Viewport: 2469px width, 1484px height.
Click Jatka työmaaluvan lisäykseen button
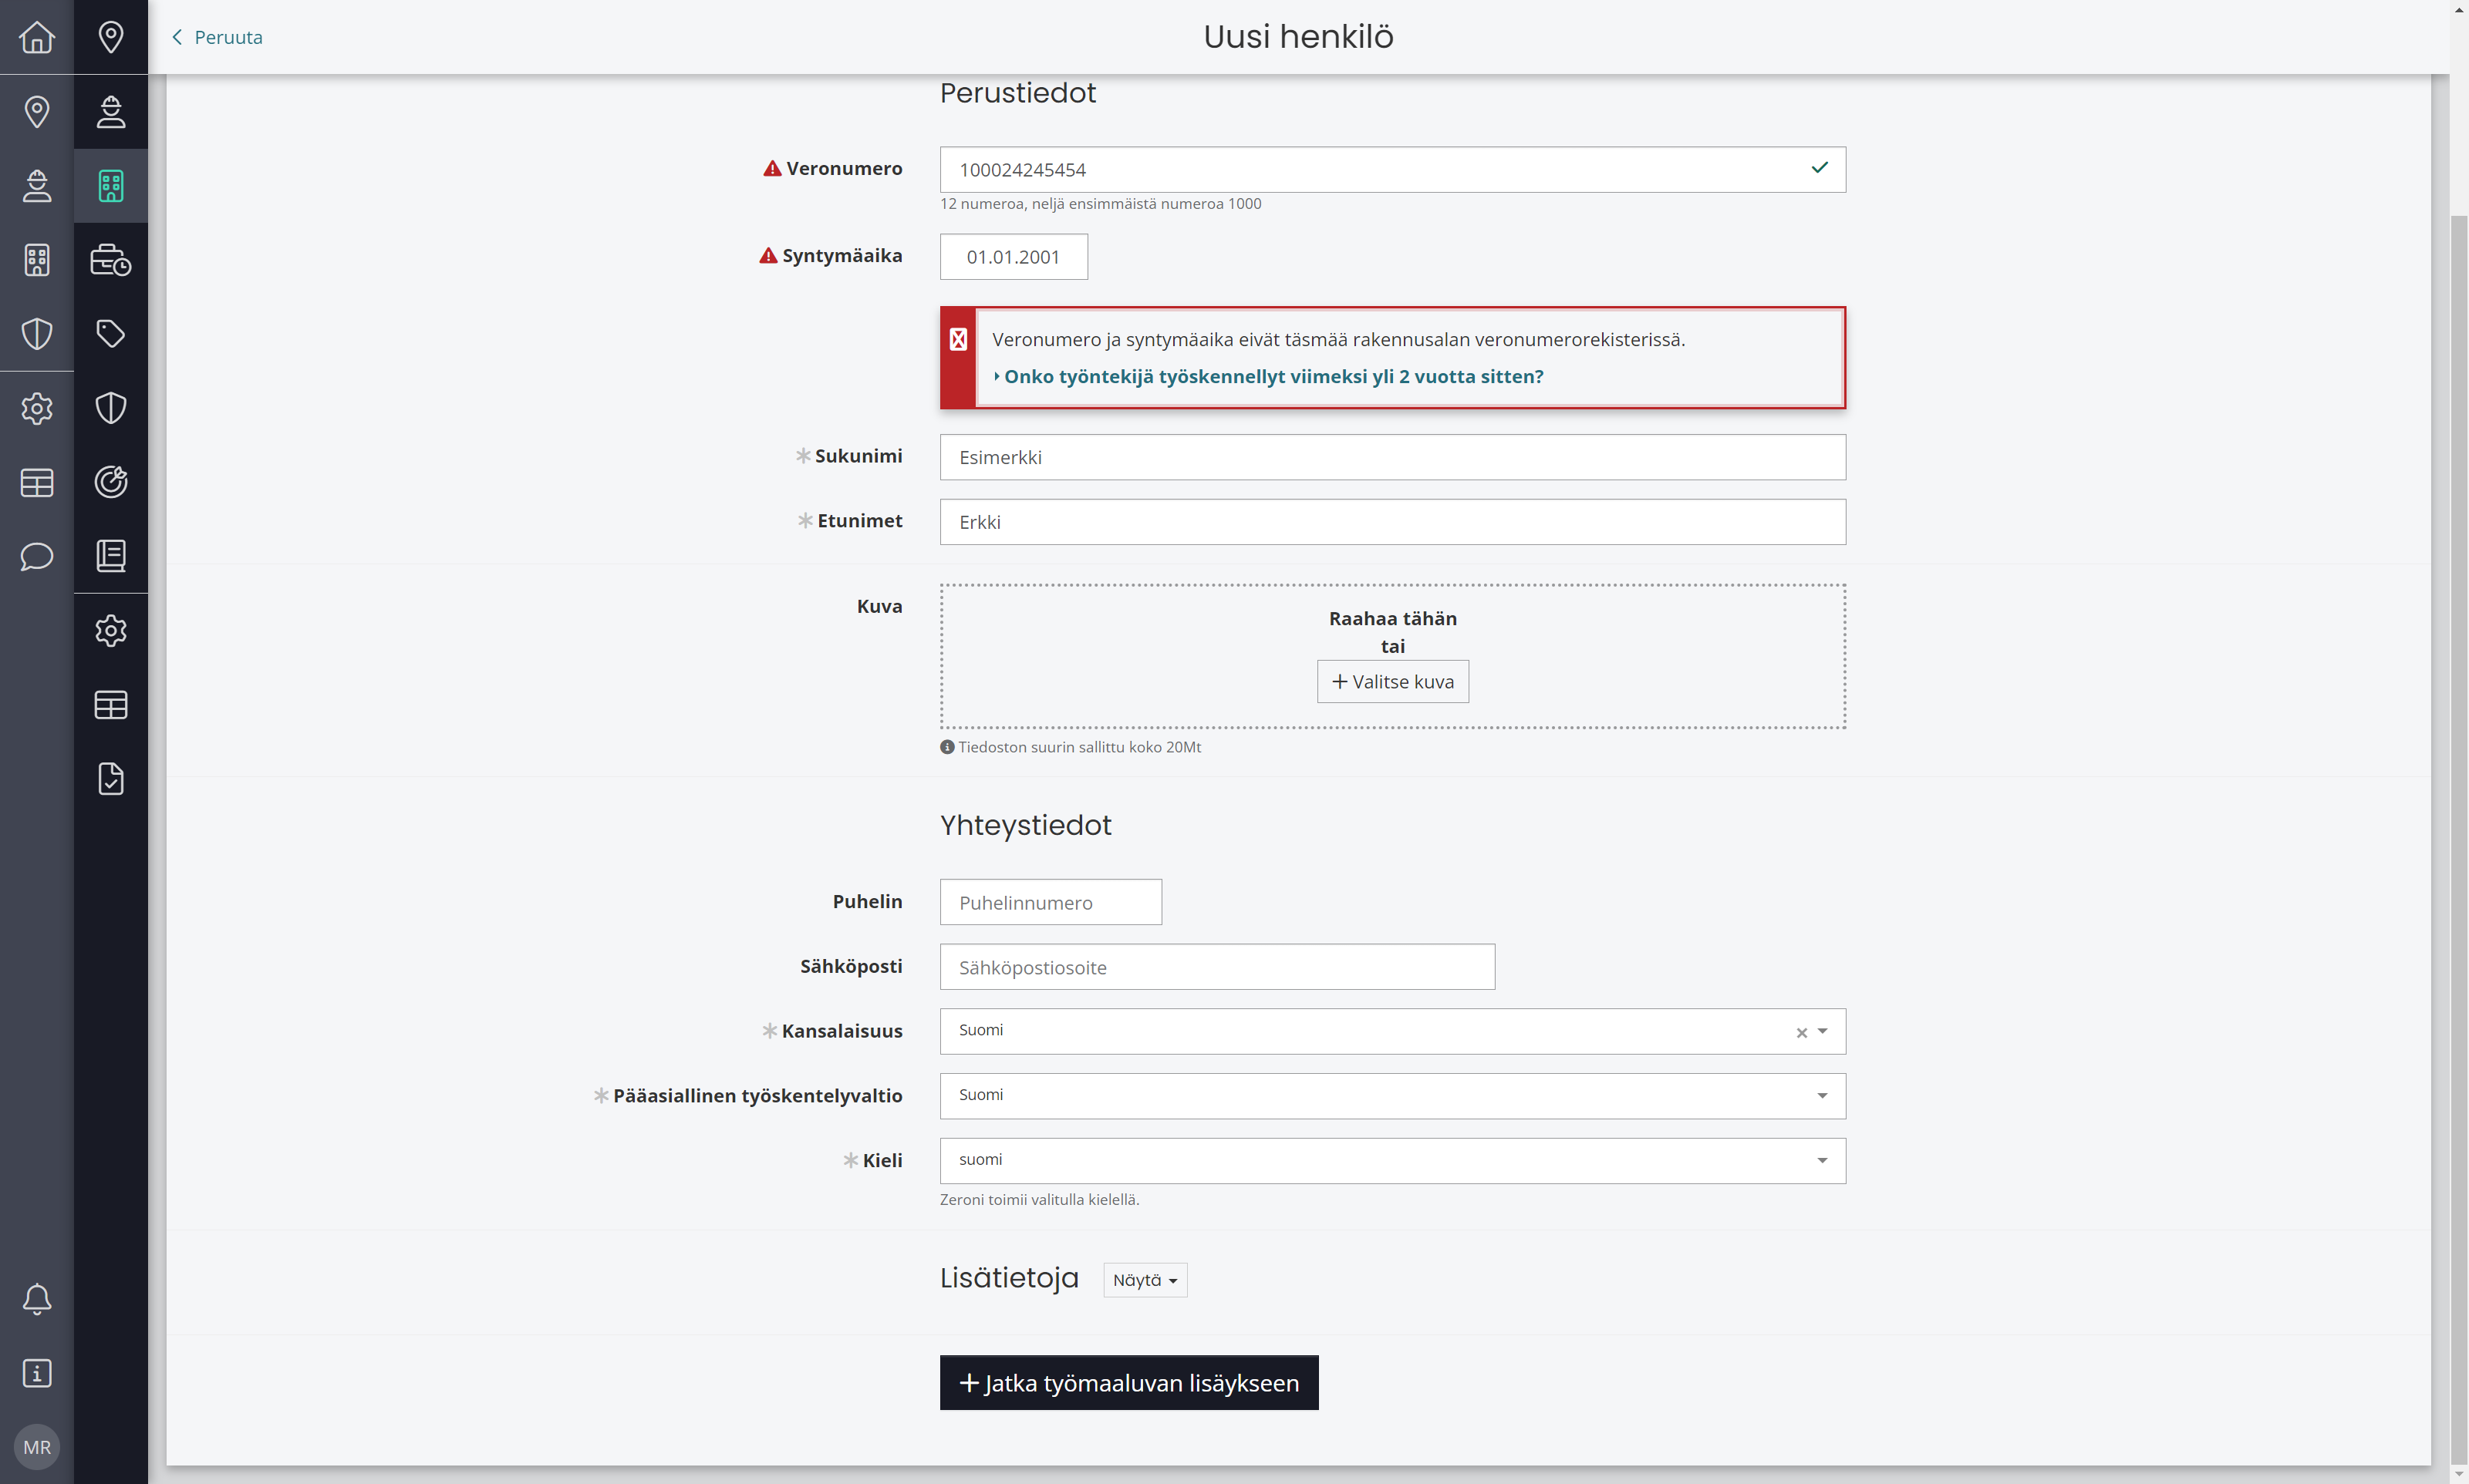pos(1128,1383)
